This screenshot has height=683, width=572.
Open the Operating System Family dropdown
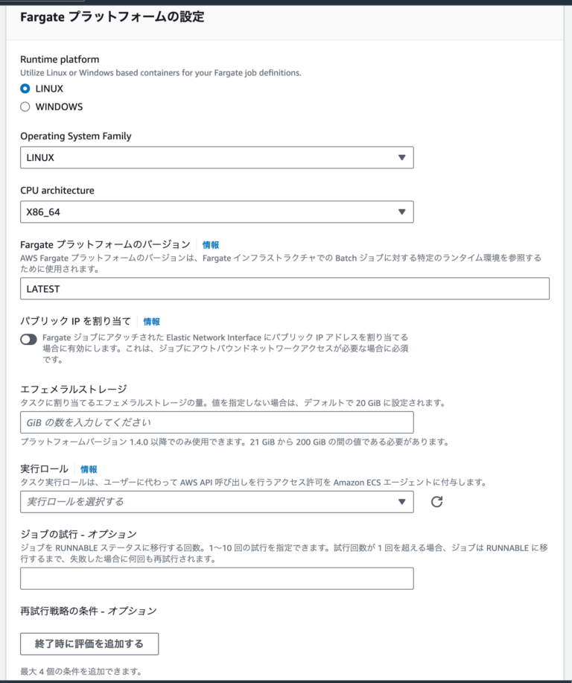coord(217,157)
